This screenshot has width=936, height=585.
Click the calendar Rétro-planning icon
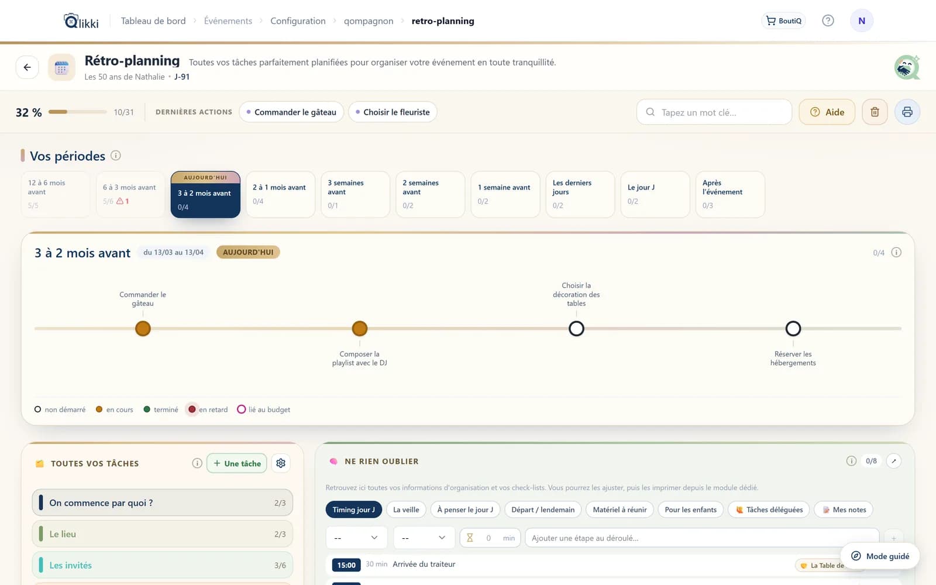[x=61, y=68]
